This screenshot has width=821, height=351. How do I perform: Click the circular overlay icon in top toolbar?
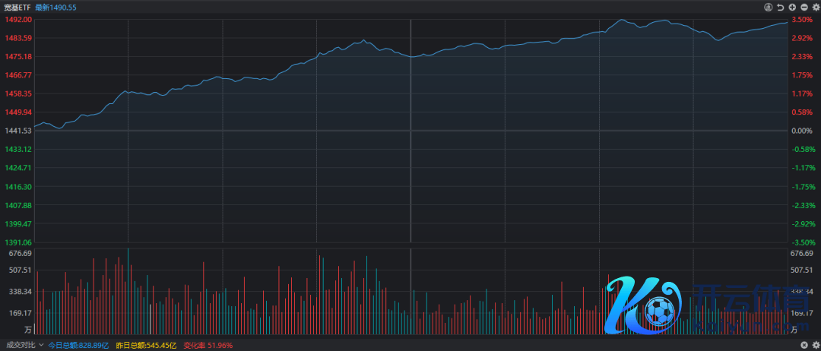(768, 8)
